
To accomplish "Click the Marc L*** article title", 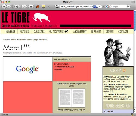I will 17,47.
